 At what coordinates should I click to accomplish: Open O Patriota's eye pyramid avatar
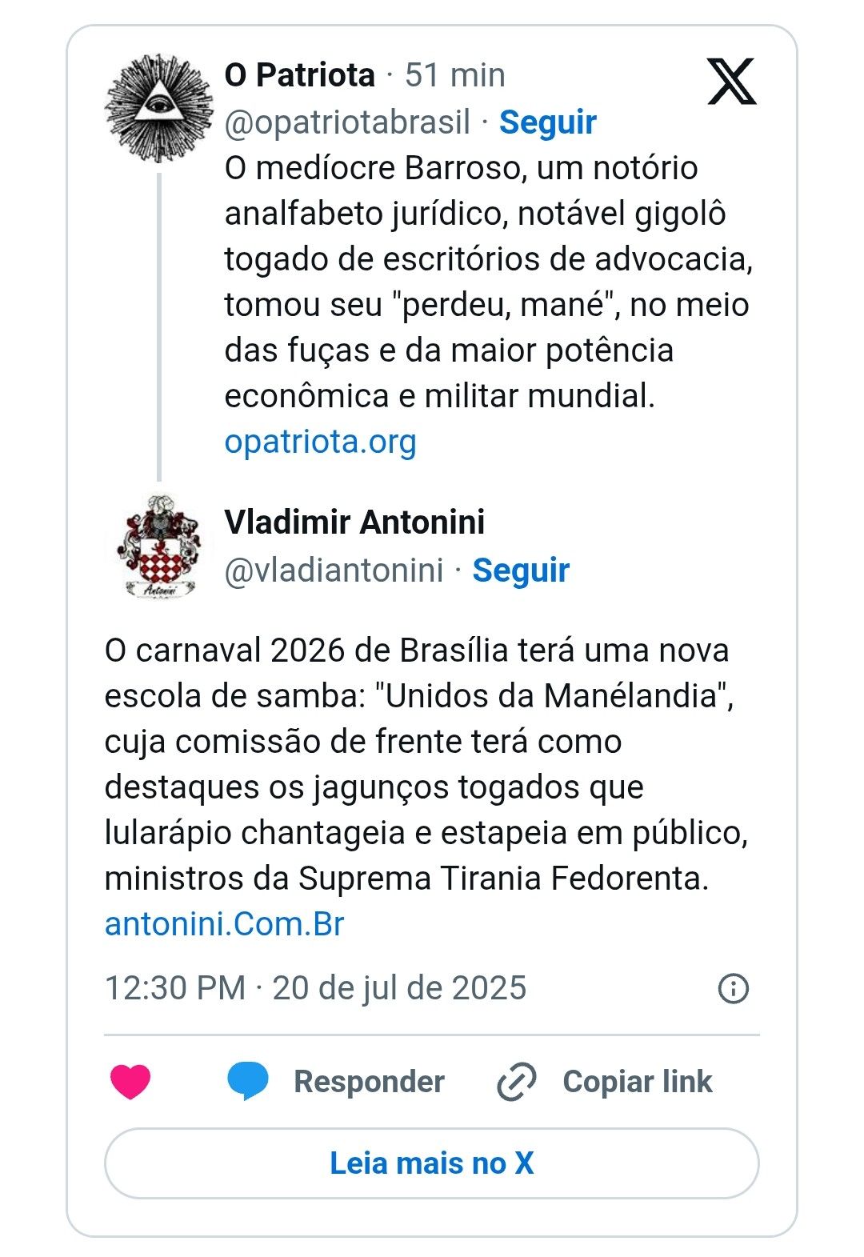pos(160,107)
